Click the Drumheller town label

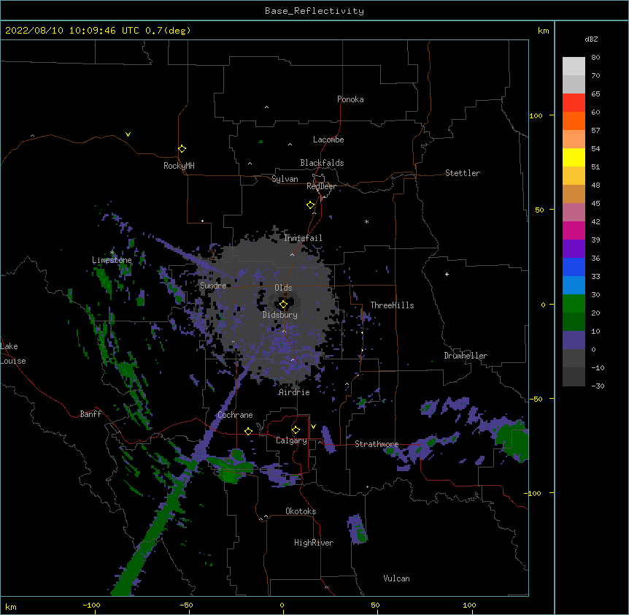coord(466,356)
